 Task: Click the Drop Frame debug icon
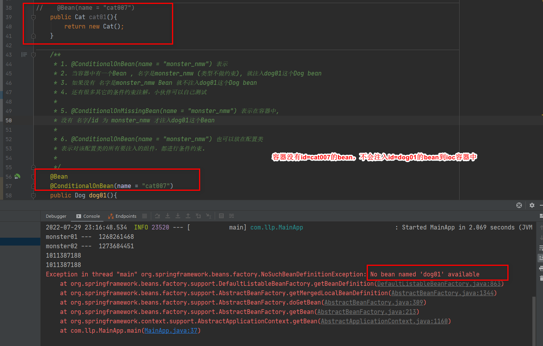[x=198, y=216]
